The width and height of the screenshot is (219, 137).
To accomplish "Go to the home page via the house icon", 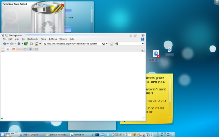I will click(36, 44).
